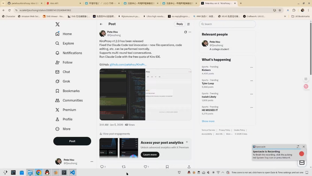Open Pete Hsu in Relevant people
The height and width of the screenshot is (176, 312).
click(x=227, y=45)
